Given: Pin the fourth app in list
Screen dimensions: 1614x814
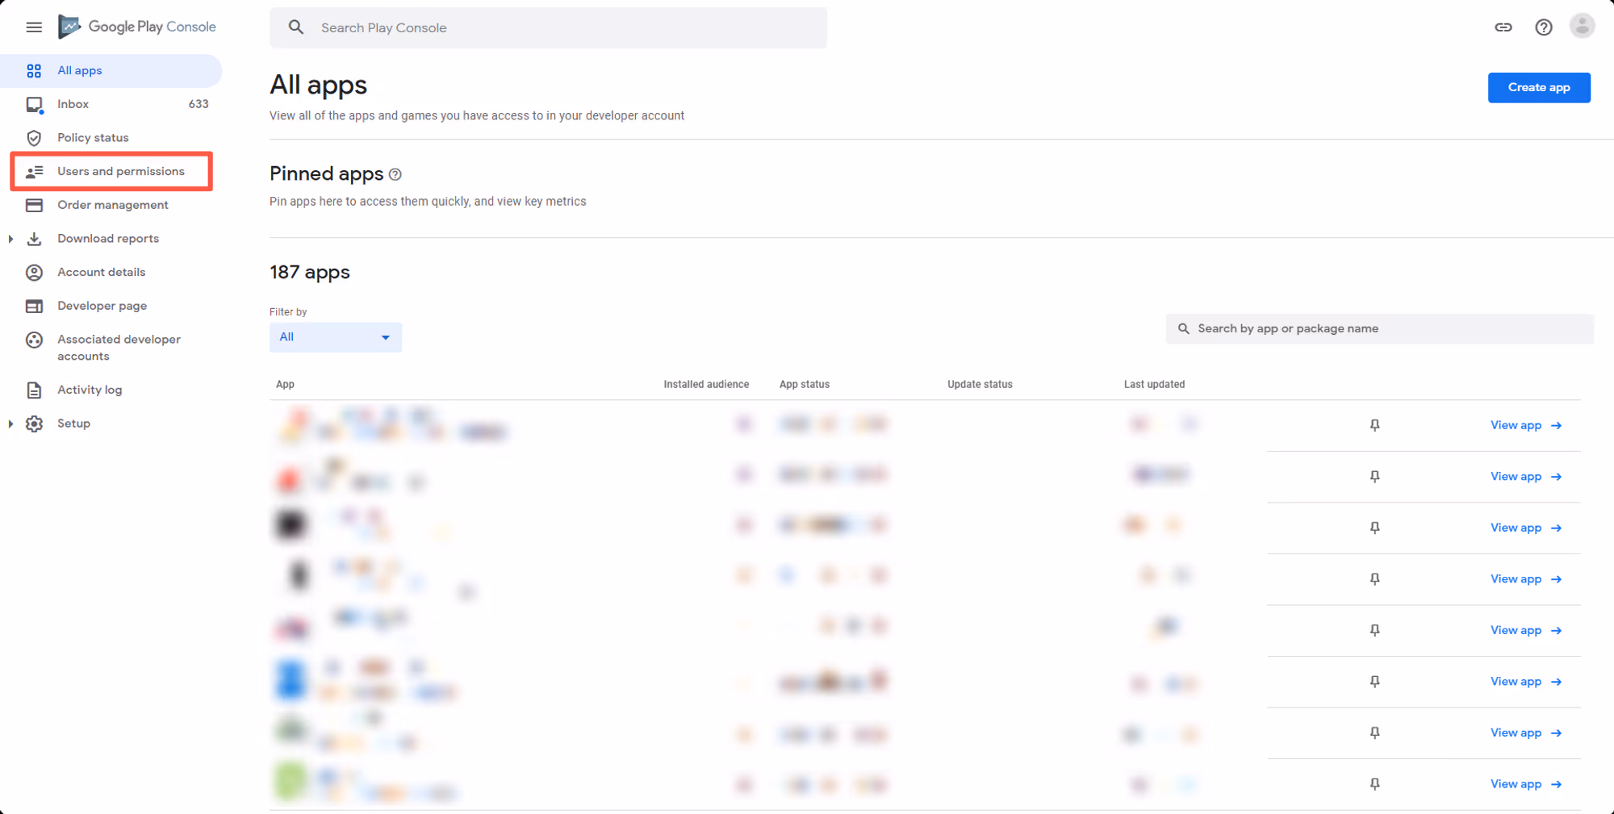Looking at the screenshot, I should point(1375,579).
